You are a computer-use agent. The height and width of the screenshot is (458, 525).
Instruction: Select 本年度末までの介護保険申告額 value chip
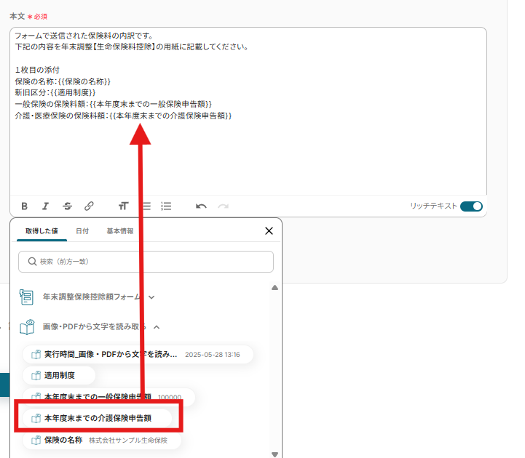point(97,418)
